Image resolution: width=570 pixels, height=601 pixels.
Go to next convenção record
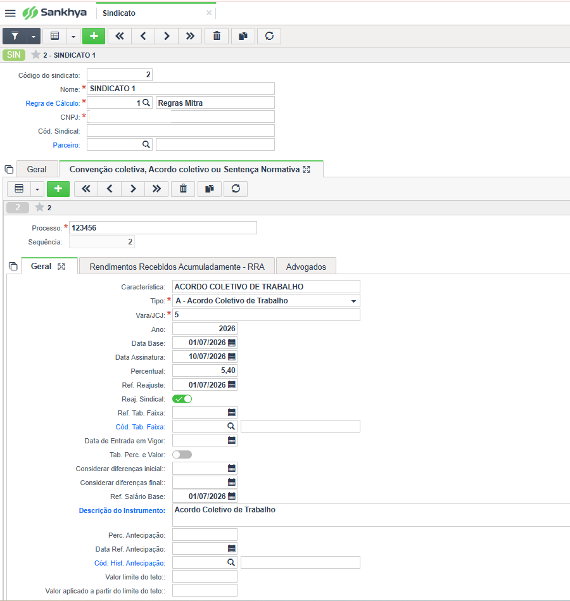pyautogui.click(x=133, y=189)
